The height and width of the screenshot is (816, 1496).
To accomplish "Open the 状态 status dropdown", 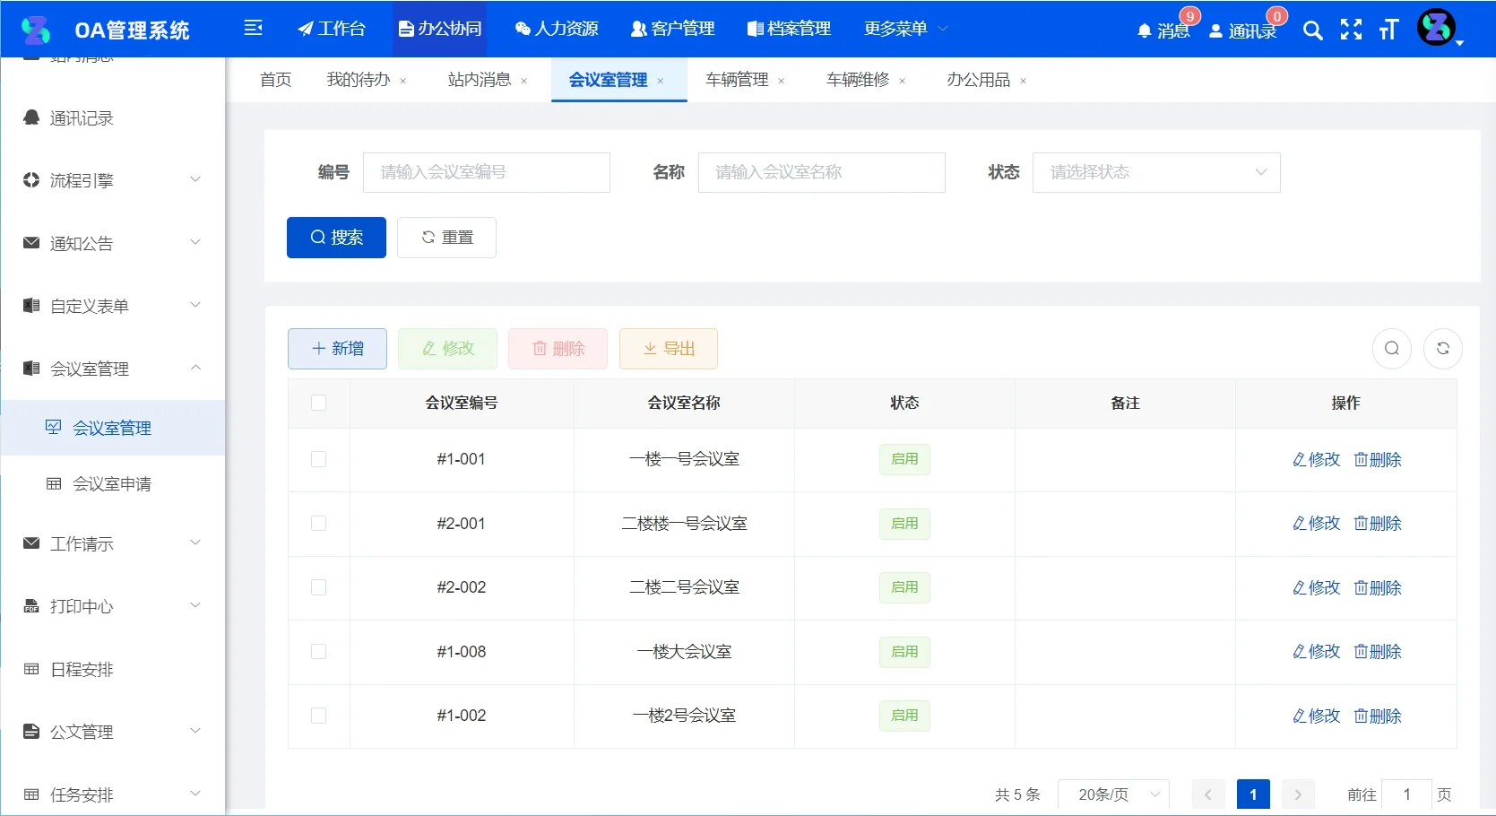I will point(1155,172).
